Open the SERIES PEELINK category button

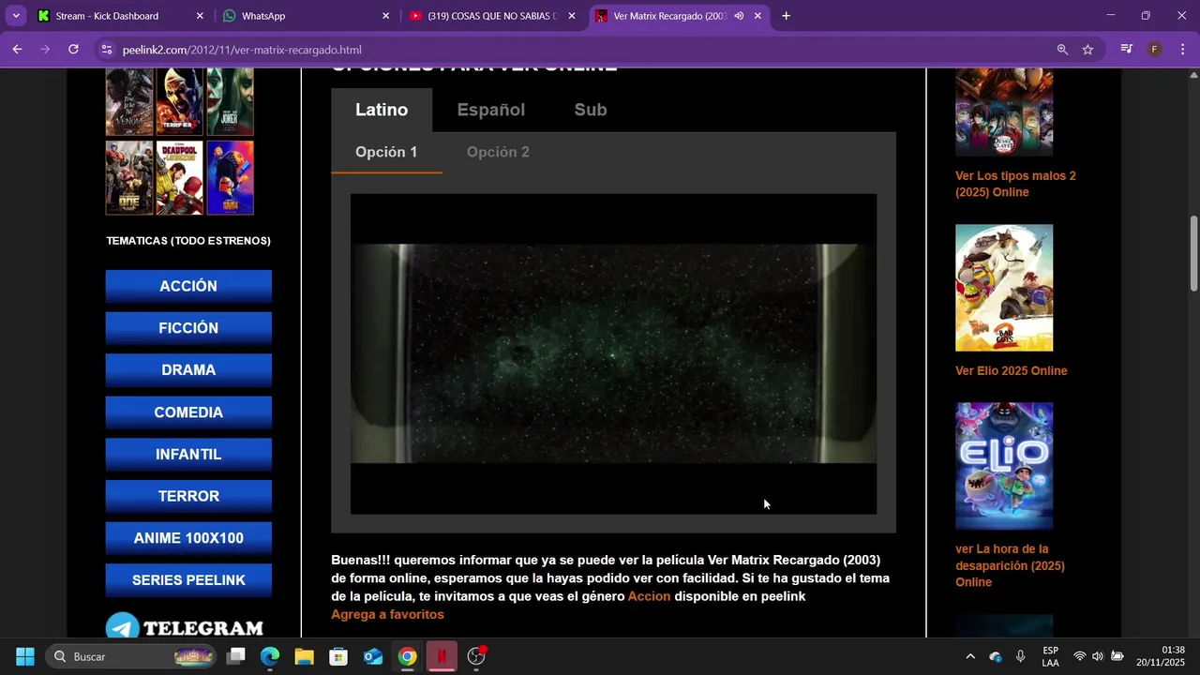coord(188,580)
